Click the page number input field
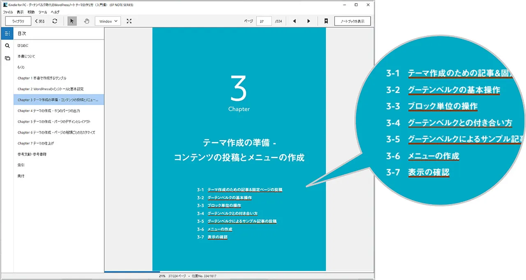526x280 pixels. [x=263, y=21]
